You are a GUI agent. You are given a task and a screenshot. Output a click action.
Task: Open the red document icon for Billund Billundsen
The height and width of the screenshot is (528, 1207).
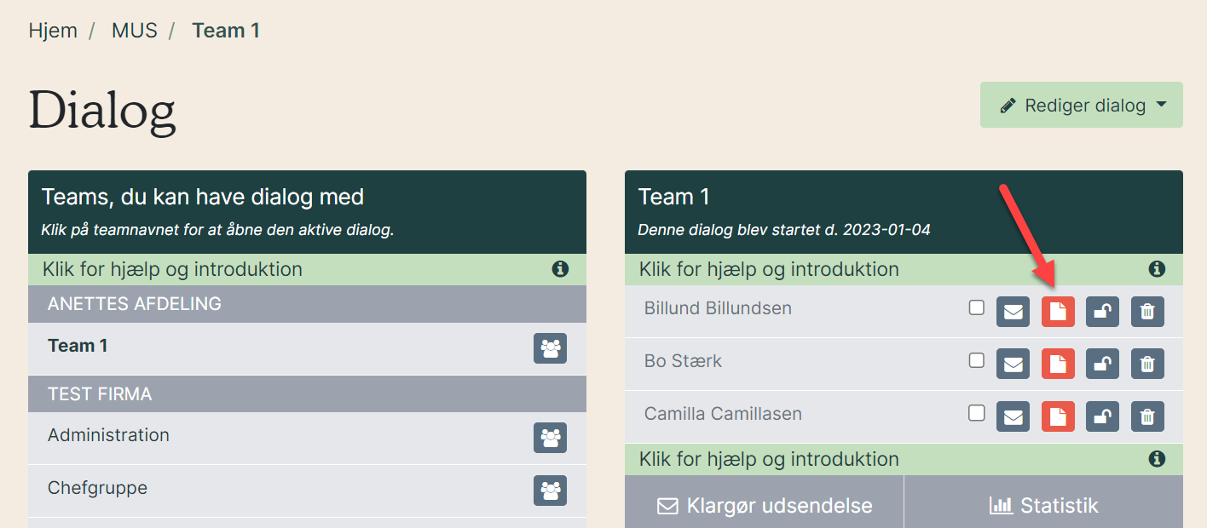[1058, 312]
